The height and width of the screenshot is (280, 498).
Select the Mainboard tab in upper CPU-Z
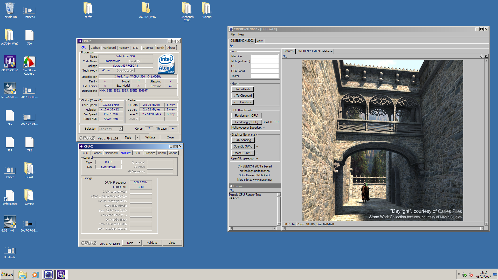pos(109,48)
